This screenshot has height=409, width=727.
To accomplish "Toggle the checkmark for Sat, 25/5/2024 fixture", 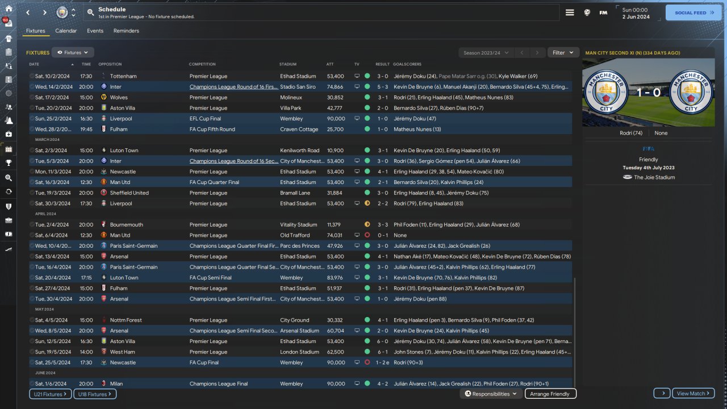I will coord(32,362).
